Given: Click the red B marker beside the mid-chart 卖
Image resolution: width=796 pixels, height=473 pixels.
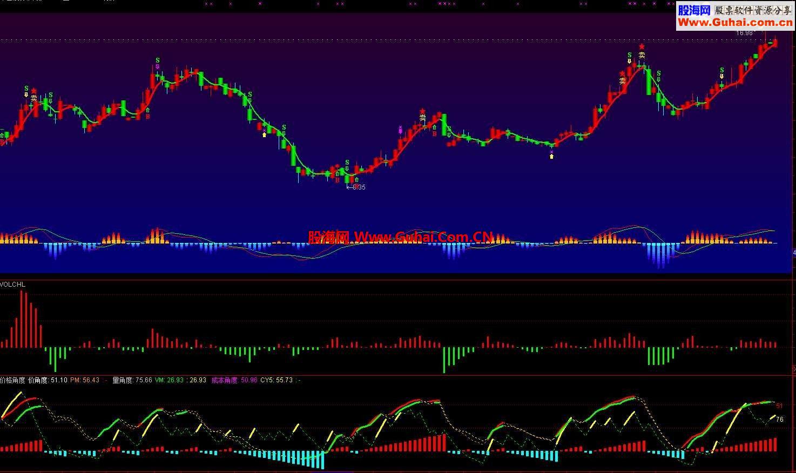Looking at the screenshot, I should (x=434, y=134).
